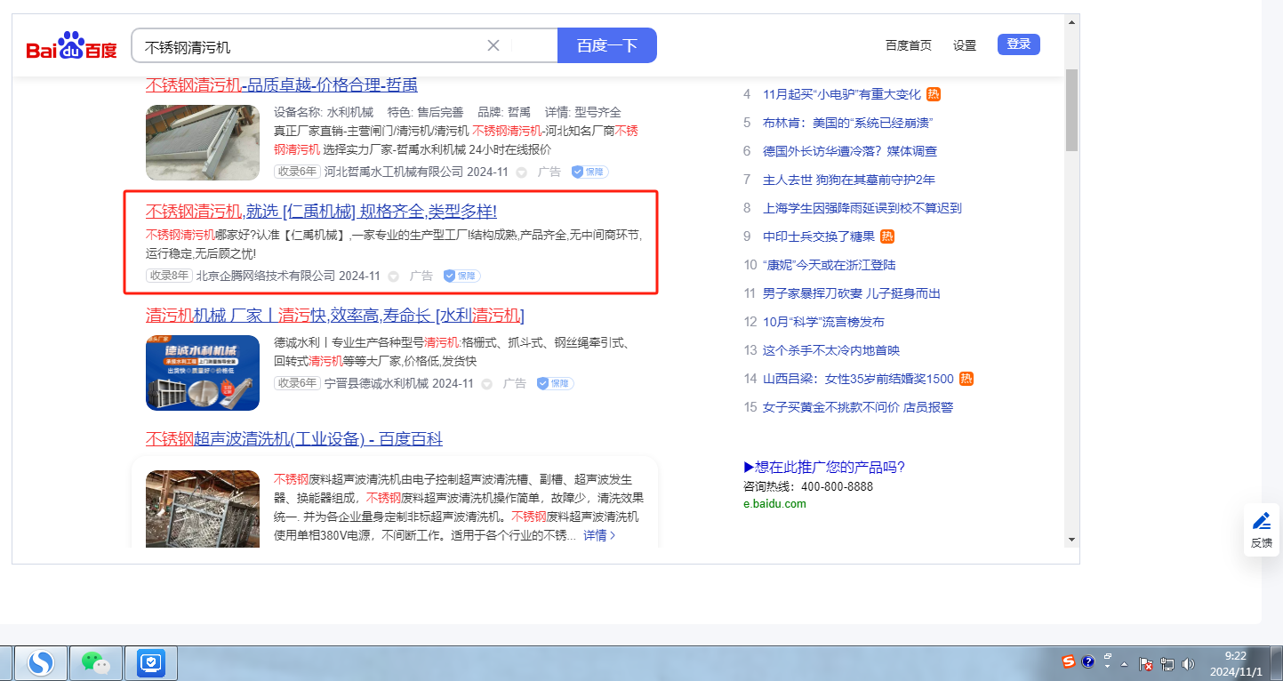
Task: Click the Sogou input method tray icon
Action: tap(1069, 661)
